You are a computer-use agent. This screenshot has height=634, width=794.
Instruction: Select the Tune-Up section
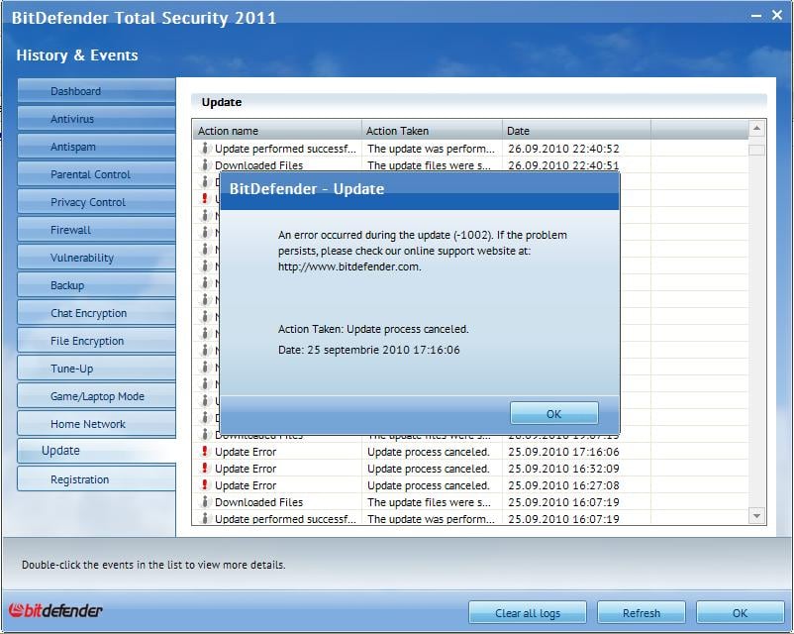click(x=96, y=369)
